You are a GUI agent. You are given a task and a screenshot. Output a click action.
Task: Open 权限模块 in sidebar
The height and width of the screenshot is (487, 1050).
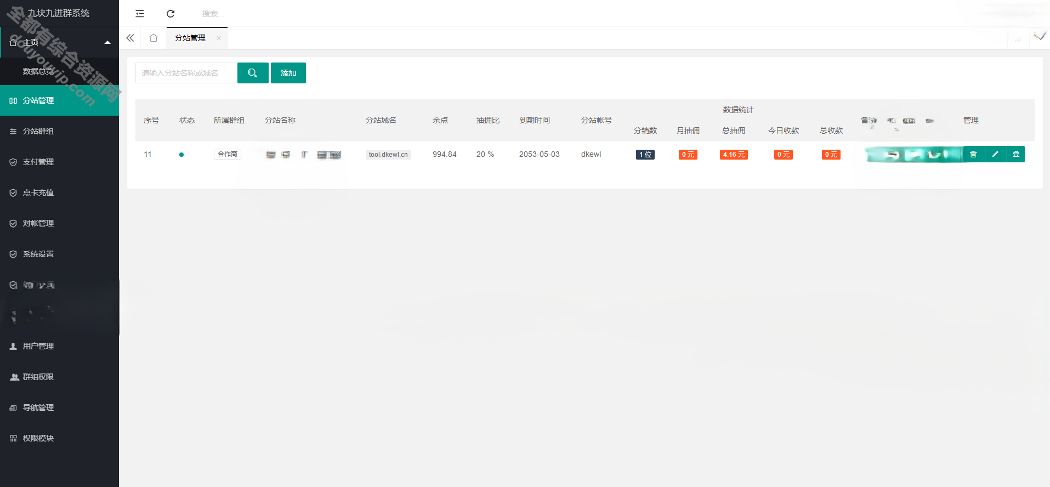coord(59,438)
